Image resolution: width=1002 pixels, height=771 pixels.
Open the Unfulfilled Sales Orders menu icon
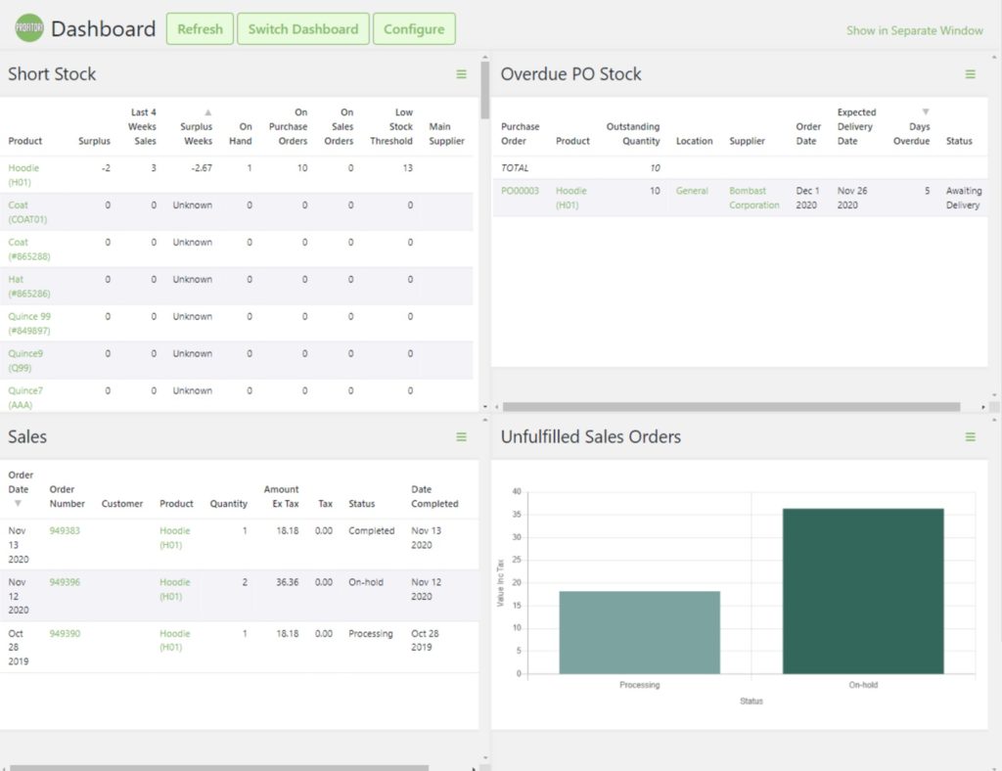pyautogui.click(x=970, y=437)
